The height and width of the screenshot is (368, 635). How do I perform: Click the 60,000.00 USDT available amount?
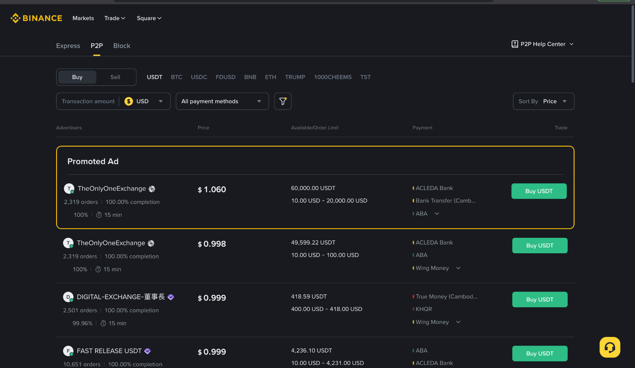313,188
